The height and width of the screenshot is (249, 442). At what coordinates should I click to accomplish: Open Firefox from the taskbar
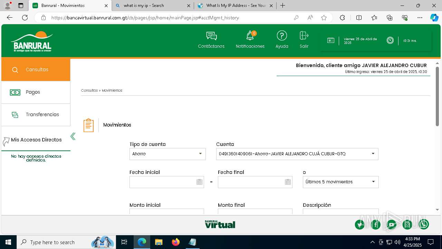[176, 242]
